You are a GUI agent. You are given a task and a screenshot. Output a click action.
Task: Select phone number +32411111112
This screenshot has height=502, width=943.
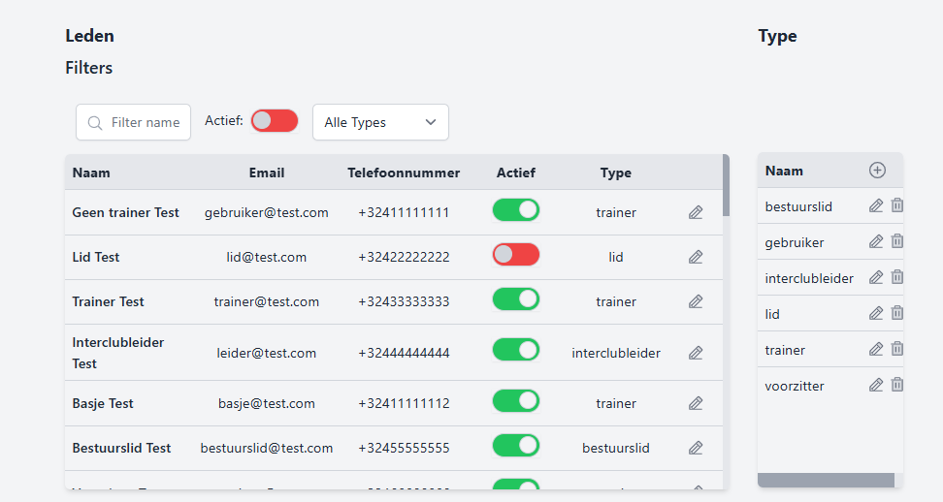404,403
